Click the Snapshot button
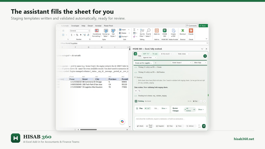Viewport: 265px width, 149px height. pyautogui.click(x=160, y=126)
